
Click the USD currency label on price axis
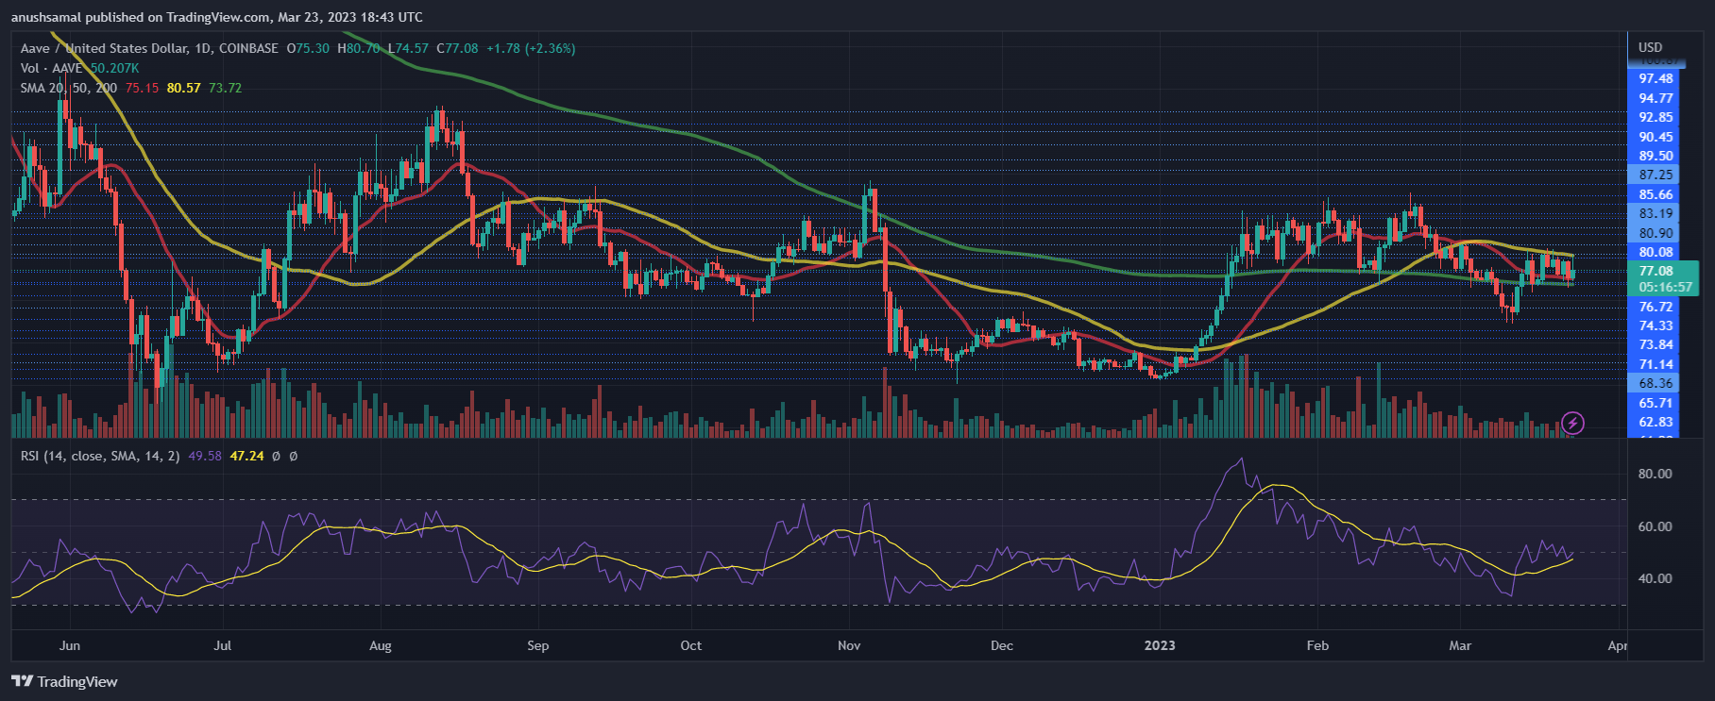pos(1650,47)
